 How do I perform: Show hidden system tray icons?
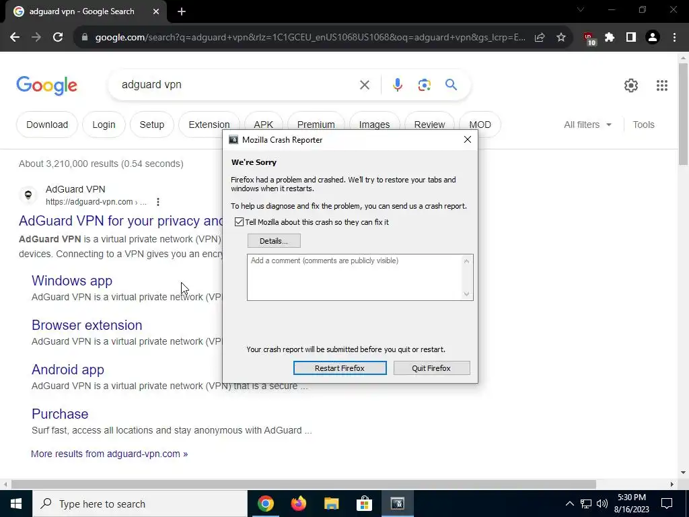click(569, 504)
